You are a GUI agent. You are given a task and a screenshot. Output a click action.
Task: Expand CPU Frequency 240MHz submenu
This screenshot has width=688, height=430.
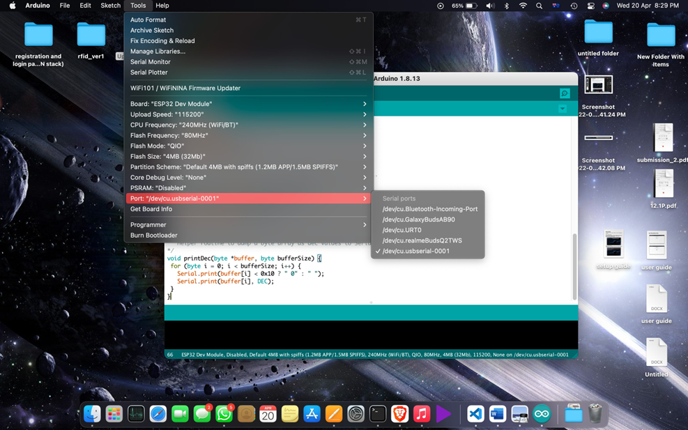click(x=248, y=125)
